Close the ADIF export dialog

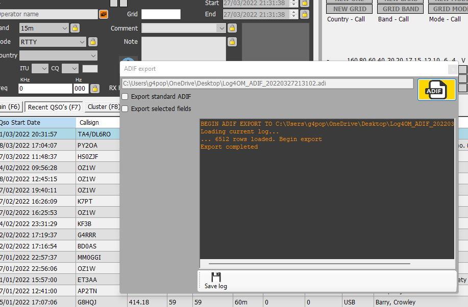pyautogui.click(x=453, y=69)
